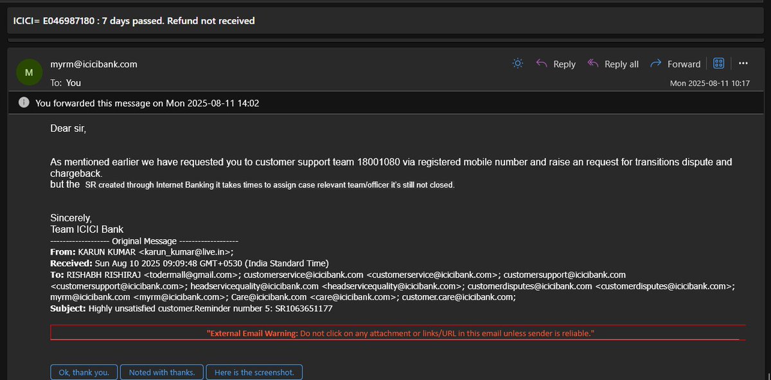Click the sender avatar with letter M

coord(28,73)
